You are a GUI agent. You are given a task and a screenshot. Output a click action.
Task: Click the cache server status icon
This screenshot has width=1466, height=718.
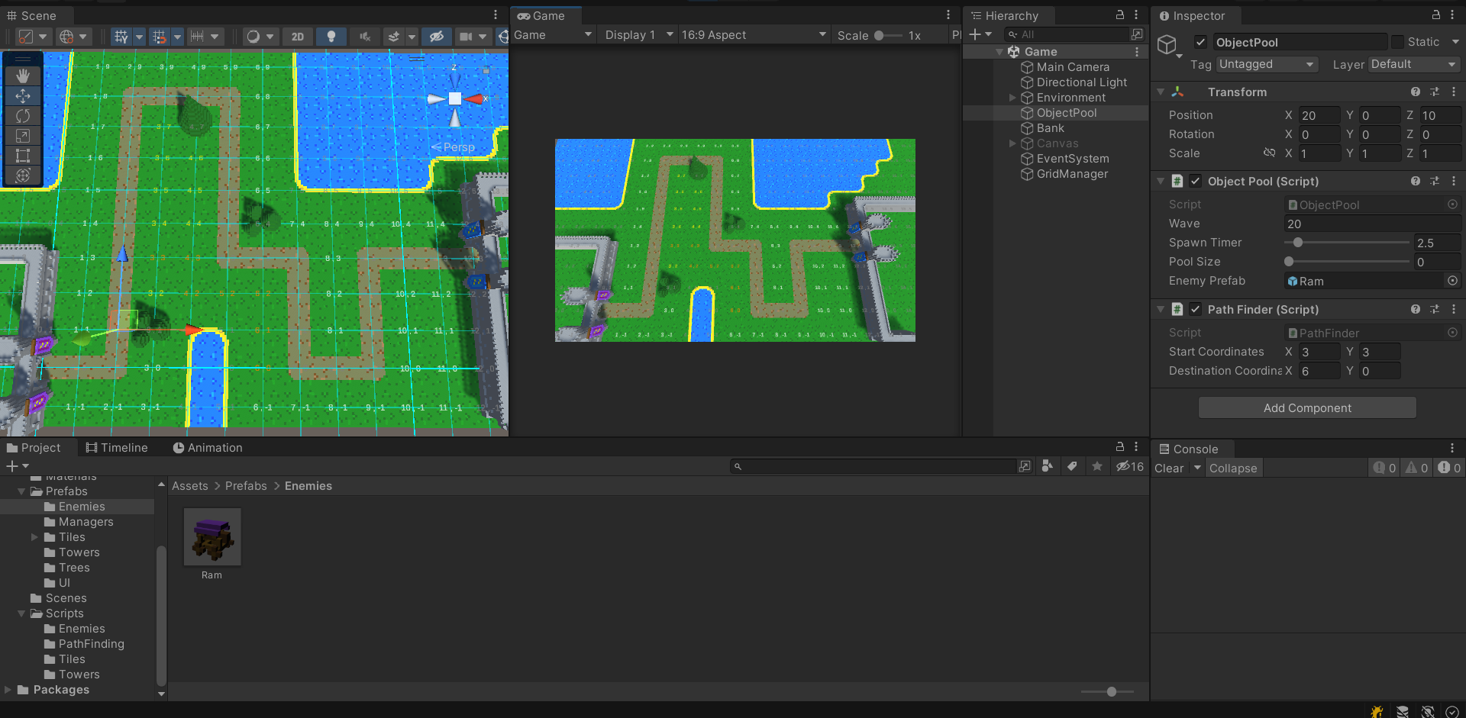[x=1403, y=711]
